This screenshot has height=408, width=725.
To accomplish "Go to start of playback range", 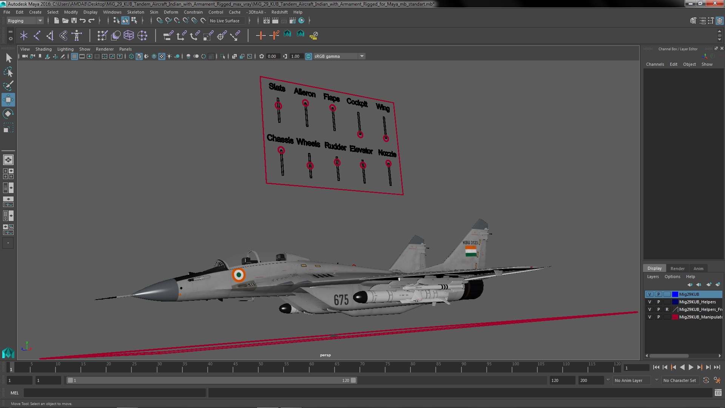I will point(656,367).
